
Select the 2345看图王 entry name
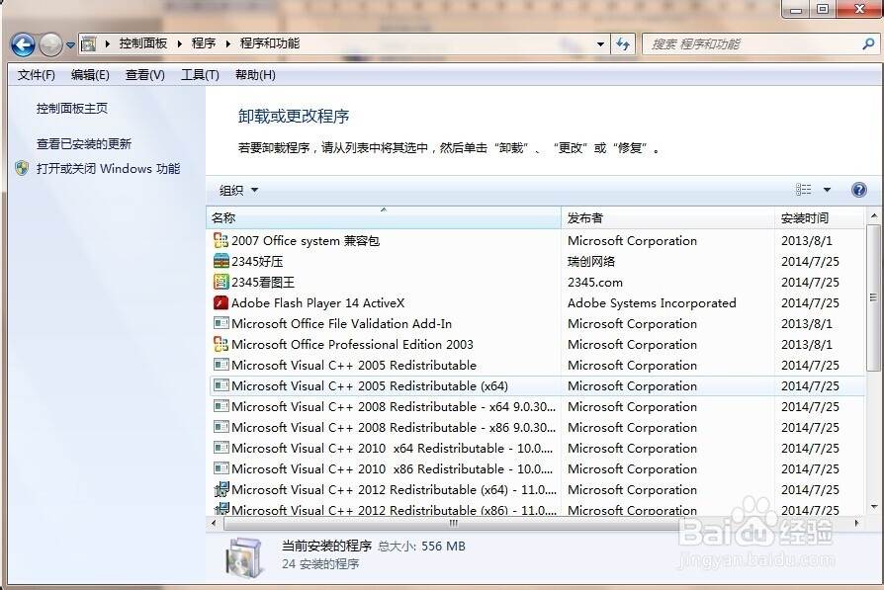point(263,283)
